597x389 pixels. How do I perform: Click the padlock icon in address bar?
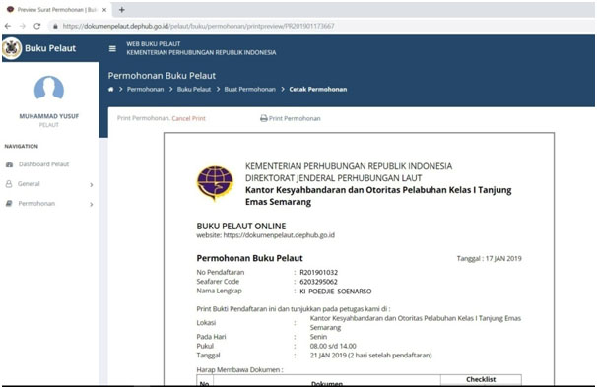(55, 26)
